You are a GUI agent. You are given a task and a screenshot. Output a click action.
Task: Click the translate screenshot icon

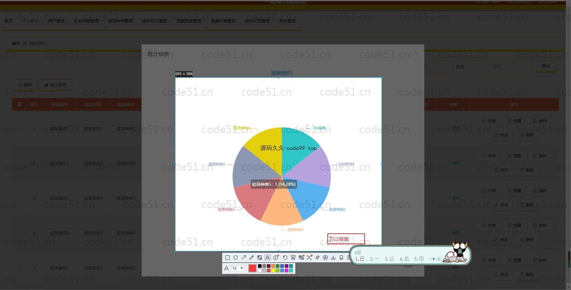pos(301,258)
